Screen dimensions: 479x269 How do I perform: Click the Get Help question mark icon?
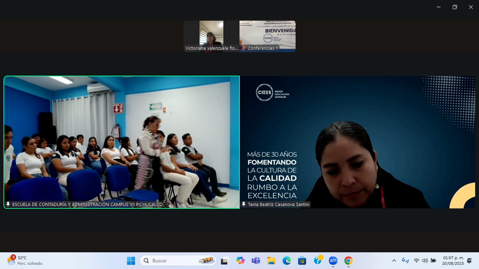(318, 261)
